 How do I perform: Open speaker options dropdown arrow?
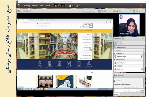point(59,6)
